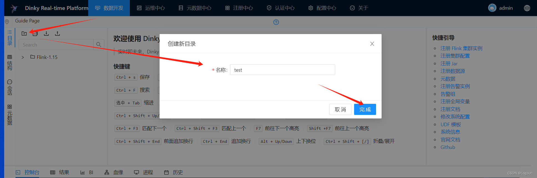Open the 目录 catalog sidebar tab

click(10, 38)
